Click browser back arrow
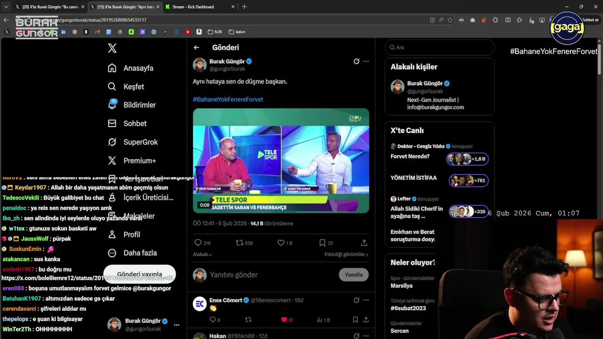Screen dimensions: 603x339 click(6, 20)
